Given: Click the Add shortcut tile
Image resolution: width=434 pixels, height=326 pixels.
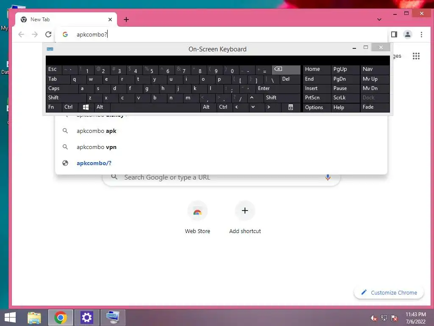Looking at the screenshot, I should click(x=245, y=218).
